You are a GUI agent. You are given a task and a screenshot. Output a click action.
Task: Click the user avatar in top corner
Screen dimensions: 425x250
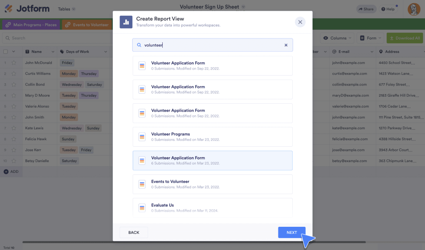[x=413, y=9]
